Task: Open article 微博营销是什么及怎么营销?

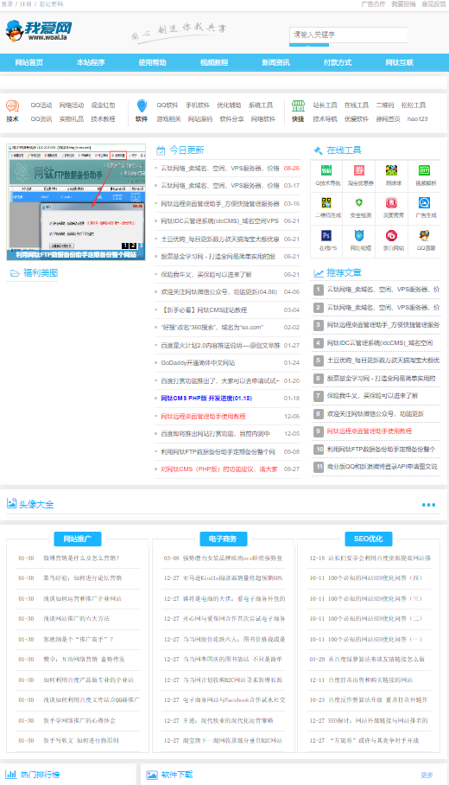Action: [x=81, y=558]
